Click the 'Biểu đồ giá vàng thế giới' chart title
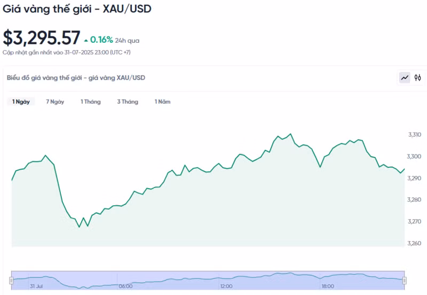 click(x=76, y=77)
